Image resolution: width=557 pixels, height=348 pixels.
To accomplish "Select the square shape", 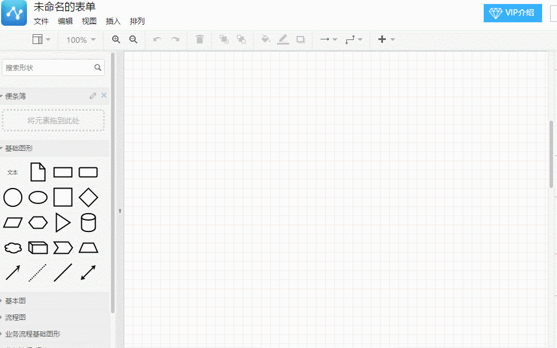I will point(63,197).
